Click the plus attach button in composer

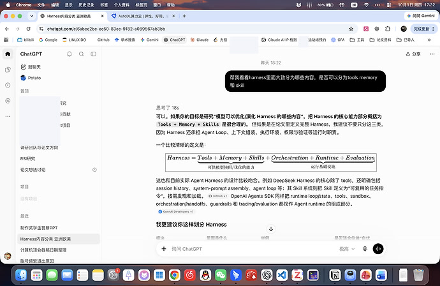coord(164,249)
